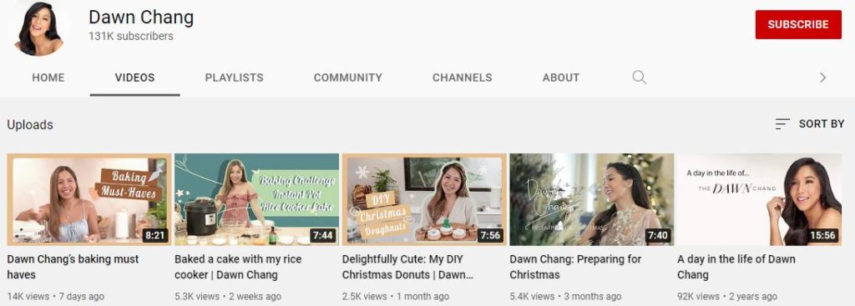855x306 pixels.
Task: Click the "131K subscribers" text
Action: coord(131,37)
